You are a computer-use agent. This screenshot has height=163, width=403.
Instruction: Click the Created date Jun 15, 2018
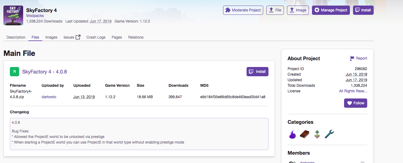click(356, 74)
